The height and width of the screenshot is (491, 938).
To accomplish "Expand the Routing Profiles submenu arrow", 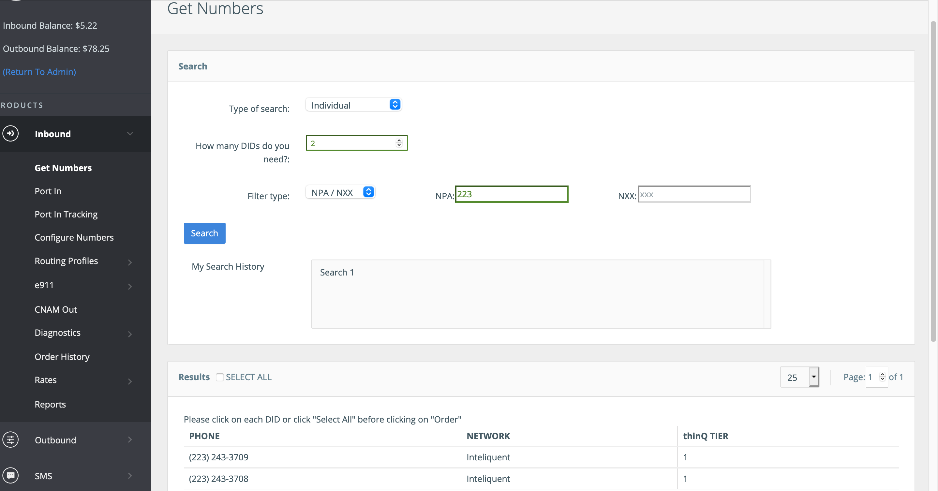I will (130, 262).
